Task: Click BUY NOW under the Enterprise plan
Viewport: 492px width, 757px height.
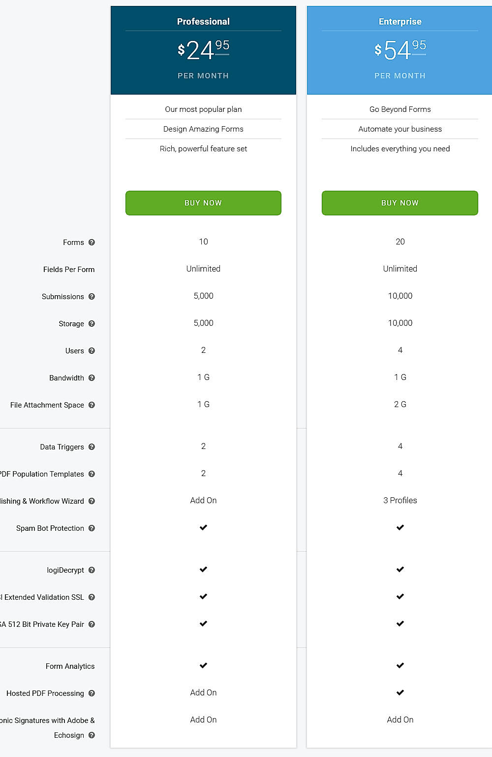Action: 400,203
